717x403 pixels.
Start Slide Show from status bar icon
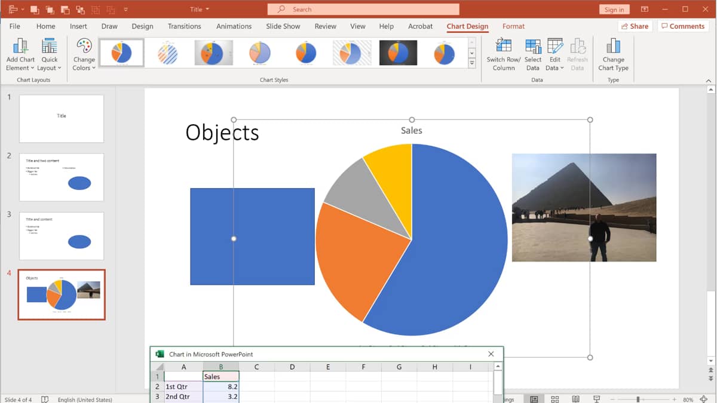[596, 399]
